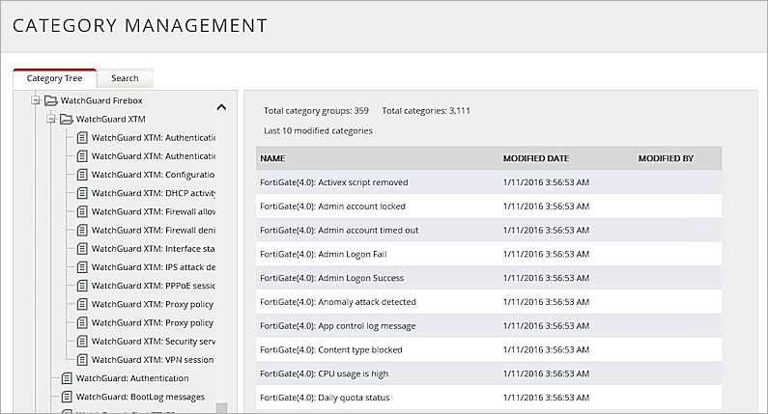Sort by the MODIFIED DATE column header
The height and width of the screenshot is (414, 768).
click(x=535, y=157)
